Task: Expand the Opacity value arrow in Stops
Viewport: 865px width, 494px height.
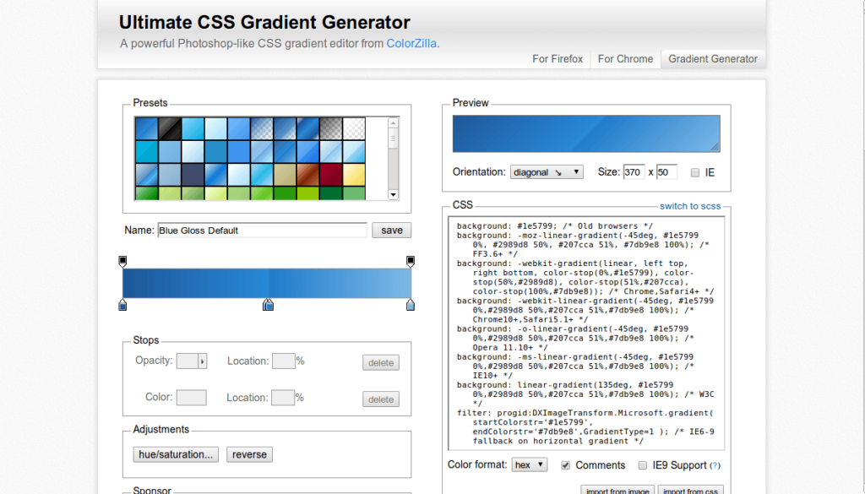Action: [x=203, y=361]
